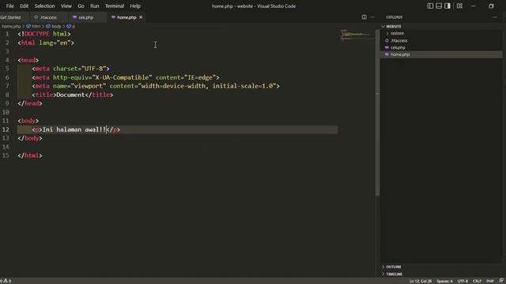The height and width of the screenshot is (284, 506).
Task: Open the File menu
Action: pyautogui.click(x=9, y=6)
